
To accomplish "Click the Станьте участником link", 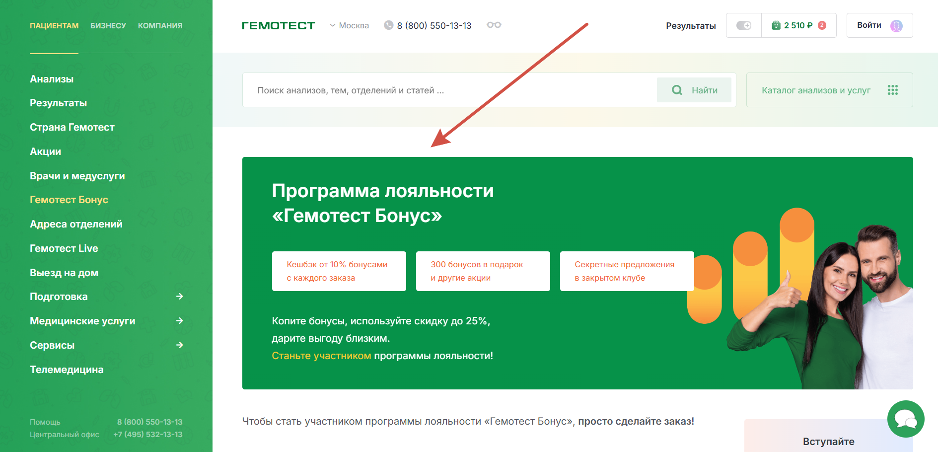I will [x=321, y=356].
